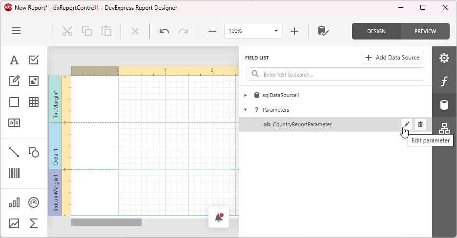
Task: Select the Chart control in toolbox
Action: [x=14, y=202]
